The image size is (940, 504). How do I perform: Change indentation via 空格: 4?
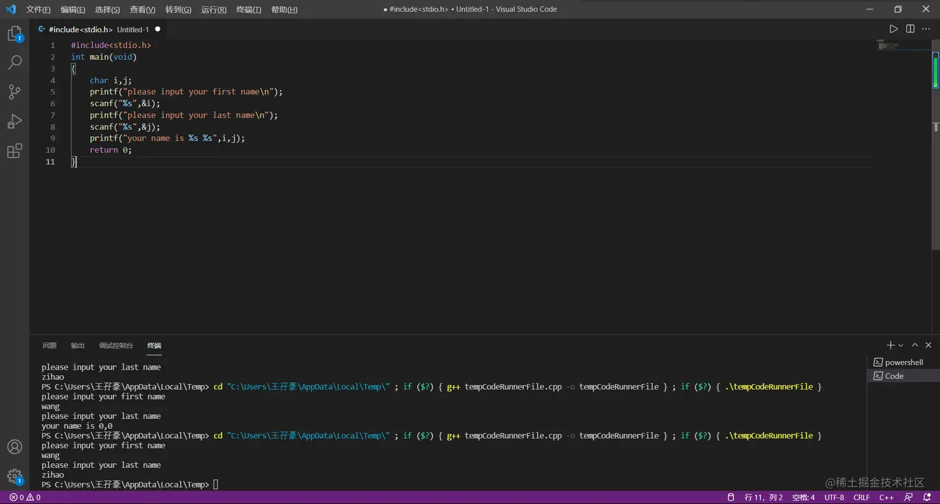pos(803,497)
